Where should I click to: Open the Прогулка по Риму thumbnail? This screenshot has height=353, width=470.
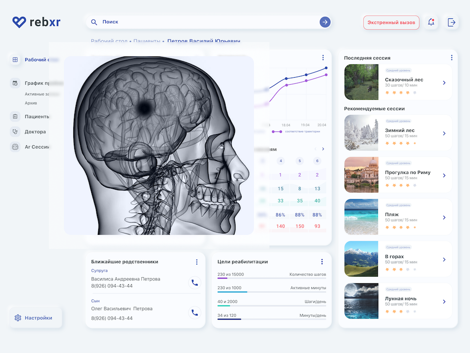(361, 175)
